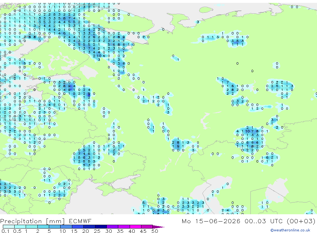
Task: Click the 15–20 mm legend color swatch
Action: coord(78,227)
